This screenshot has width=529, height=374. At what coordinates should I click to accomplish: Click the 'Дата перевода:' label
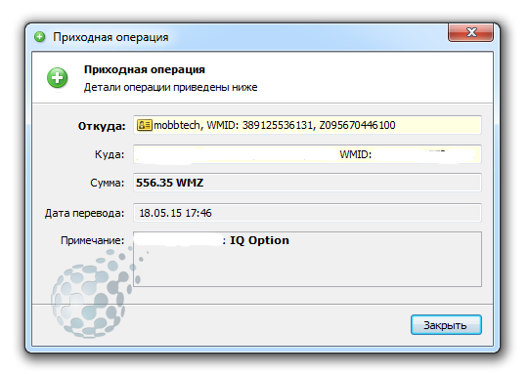click(x=84, y=213)
